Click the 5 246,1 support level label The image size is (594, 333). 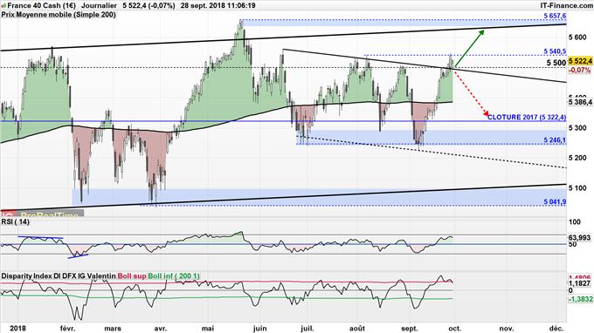tap(555, 140)
